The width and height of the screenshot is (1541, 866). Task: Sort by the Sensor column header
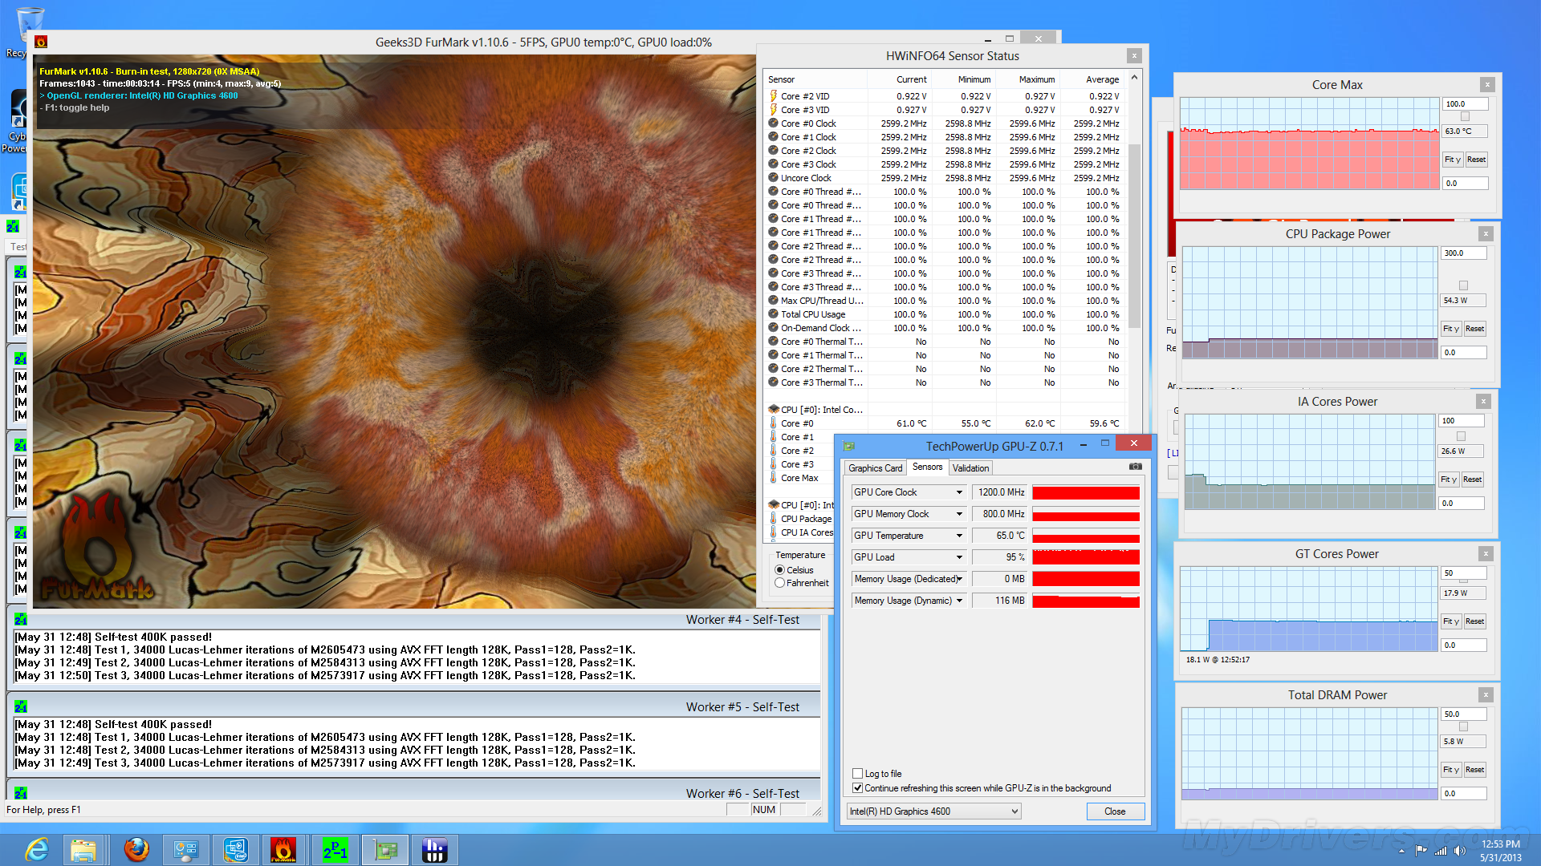(815, 79)
